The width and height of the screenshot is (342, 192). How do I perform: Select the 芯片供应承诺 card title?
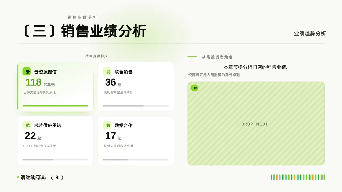(x=48, y=125)
